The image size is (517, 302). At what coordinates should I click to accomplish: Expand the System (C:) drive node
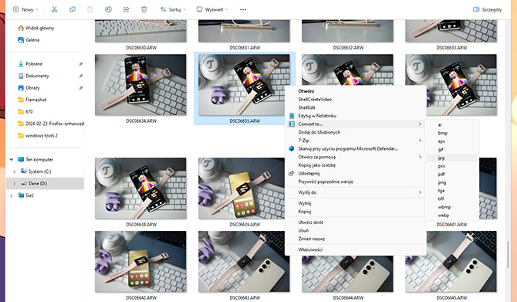point(14,171)
